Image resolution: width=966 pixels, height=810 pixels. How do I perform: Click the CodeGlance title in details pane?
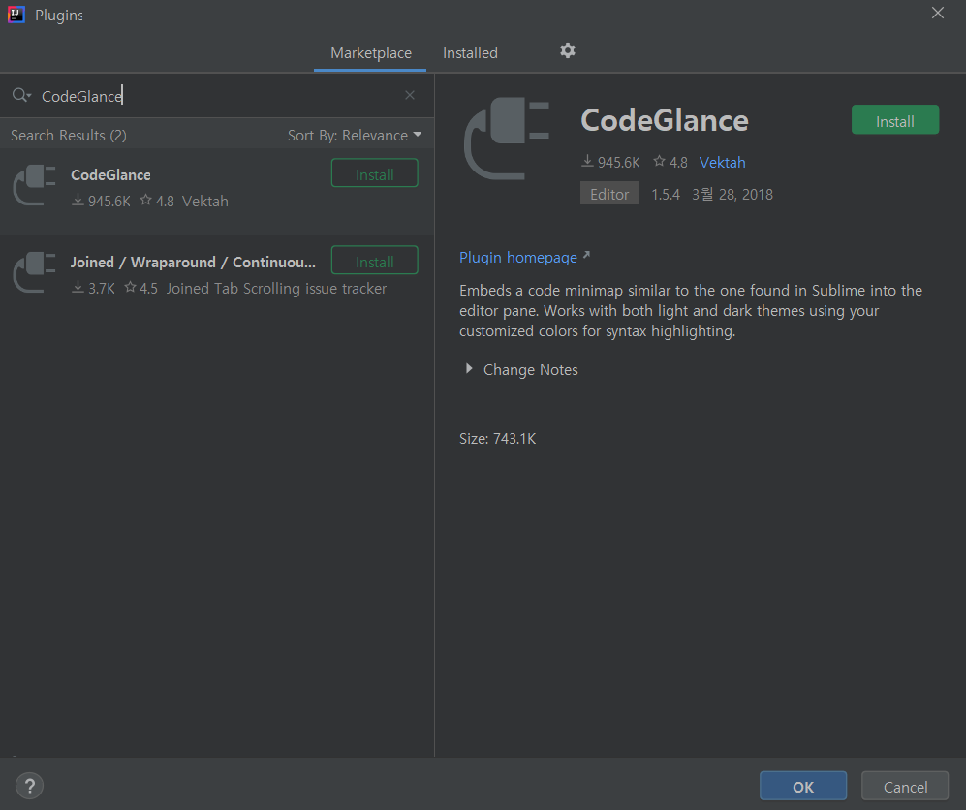click(x=664, y=120)
